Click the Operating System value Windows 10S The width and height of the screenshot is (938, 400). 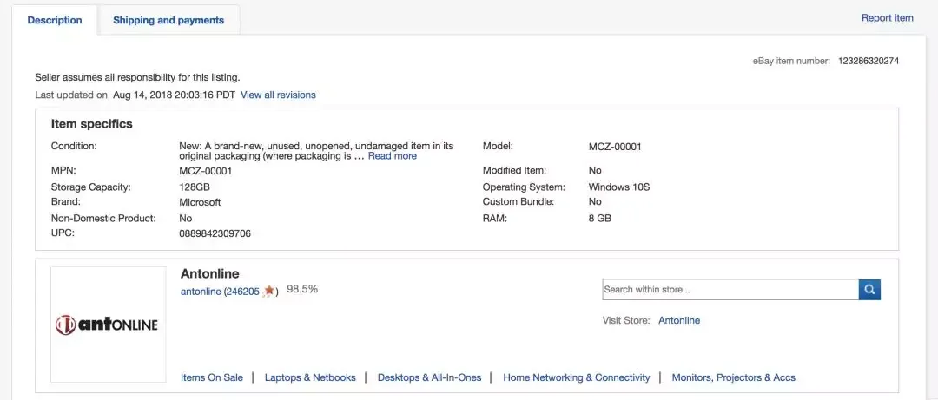coord(619,187)
